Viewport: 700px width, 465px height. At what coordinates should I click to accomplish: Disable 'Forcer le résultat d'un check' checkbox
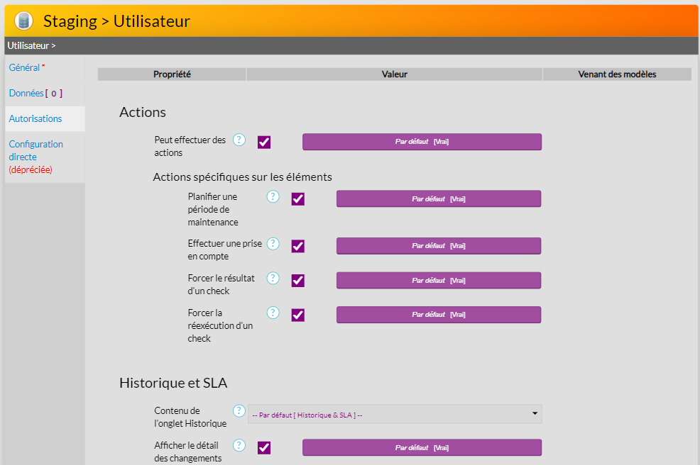(298, 281)
